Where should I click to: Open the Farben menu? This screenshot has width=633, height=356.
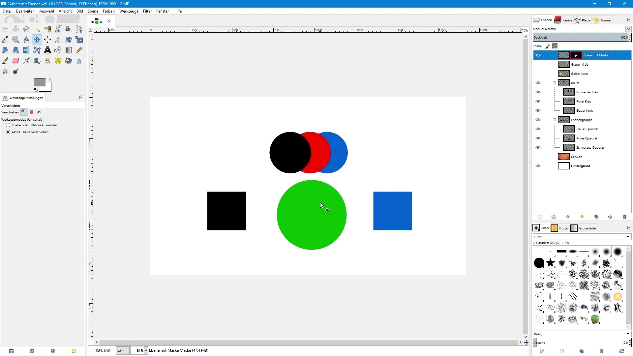pyautogui.click(x=108, y=11)
